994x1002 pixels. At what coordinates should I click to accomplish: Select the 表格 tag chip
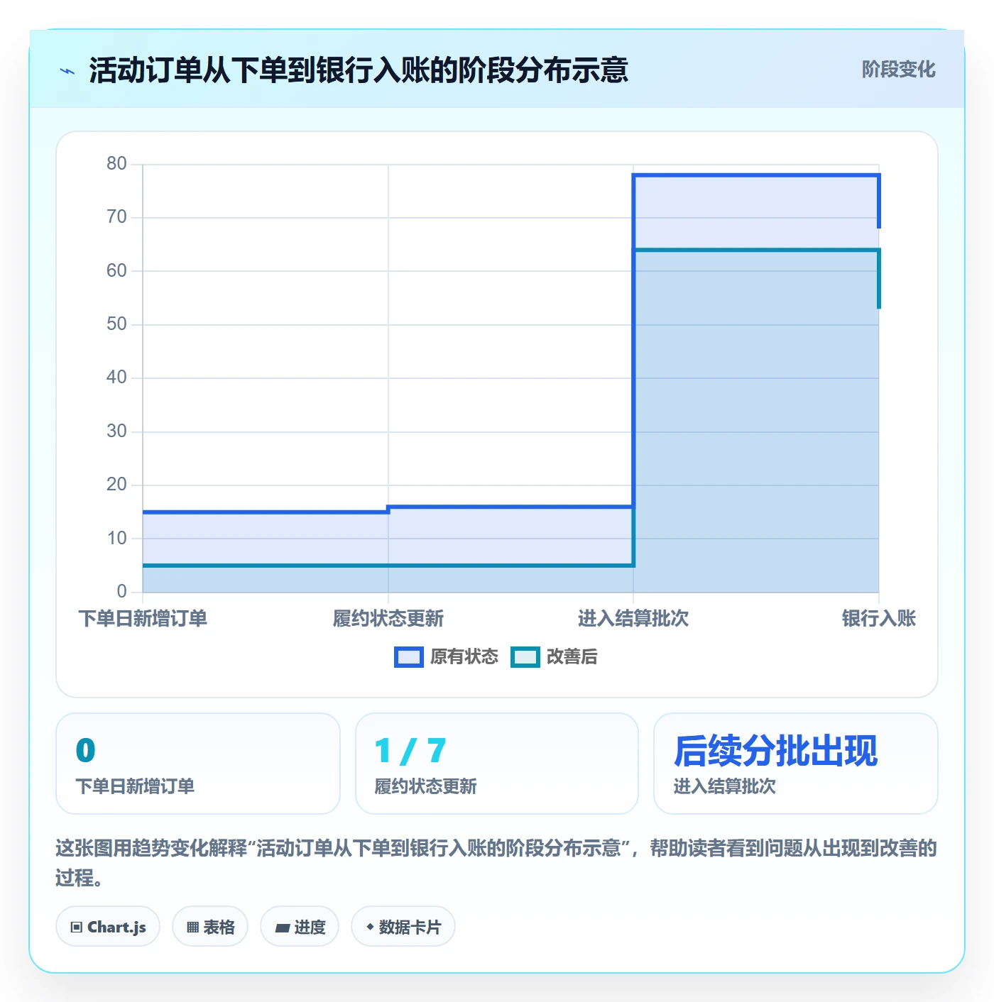point(210,927)
